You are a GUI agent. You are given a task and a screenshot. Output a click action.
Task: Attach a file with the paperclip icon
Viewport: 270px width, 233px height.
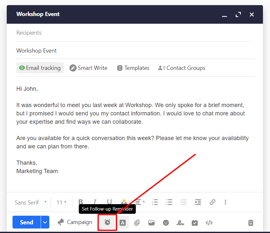[137, 222]
